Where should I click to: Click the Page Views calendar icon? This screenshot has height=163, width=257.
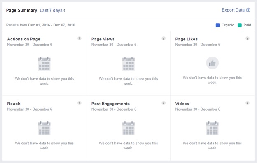click(128, 64)
